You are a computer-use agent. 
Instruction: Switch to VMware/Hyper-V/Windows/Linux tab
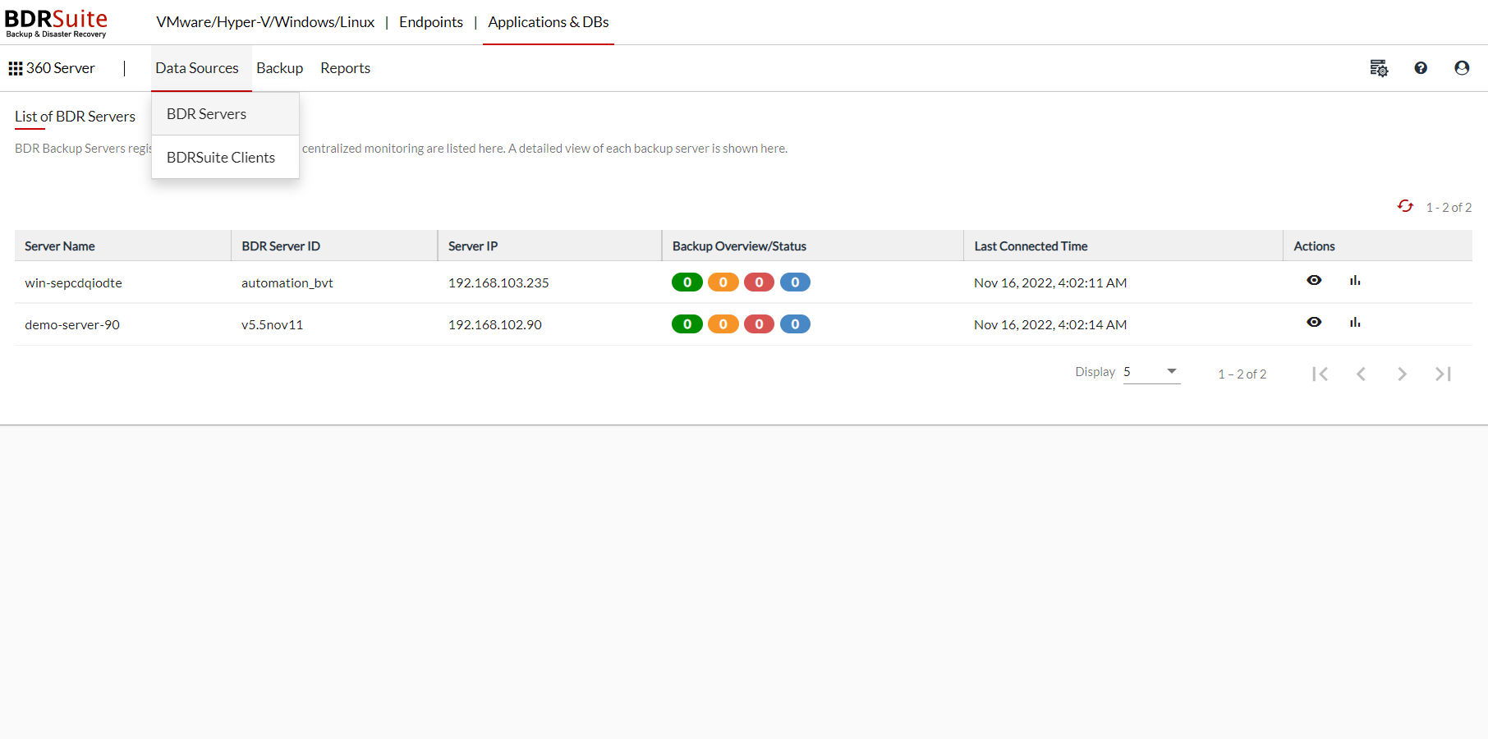click(265, 22)
